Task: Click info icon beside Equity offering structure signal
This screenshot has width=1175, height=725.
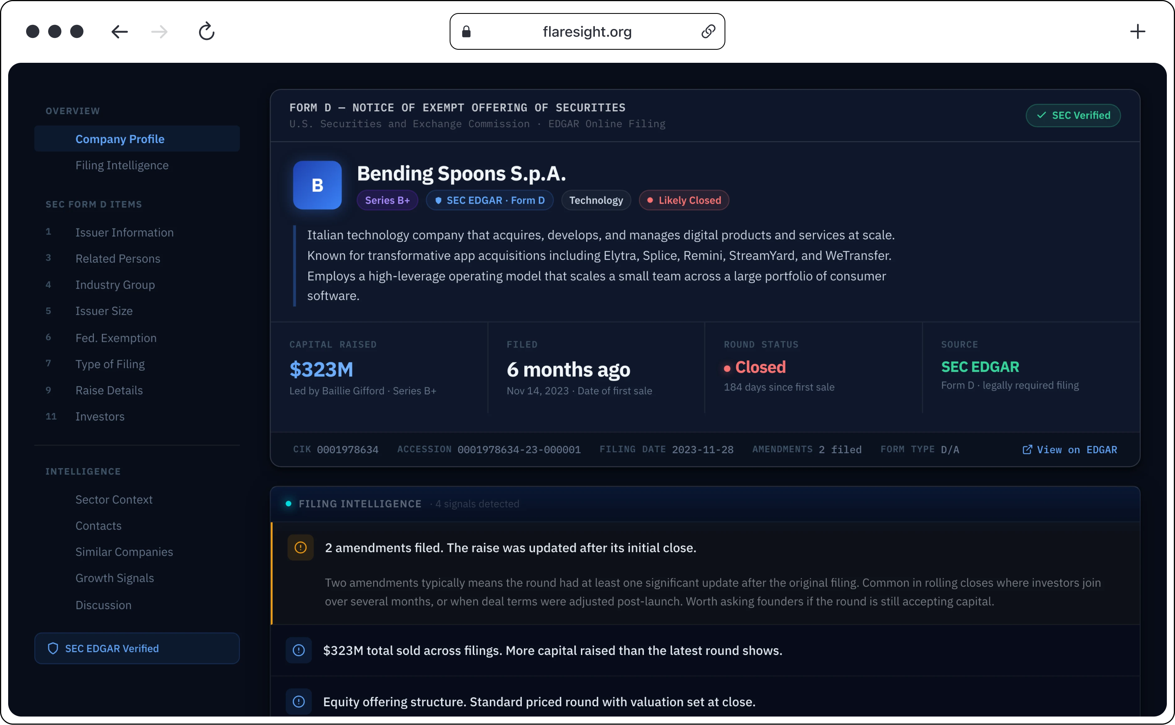Action: coord(298,701)
